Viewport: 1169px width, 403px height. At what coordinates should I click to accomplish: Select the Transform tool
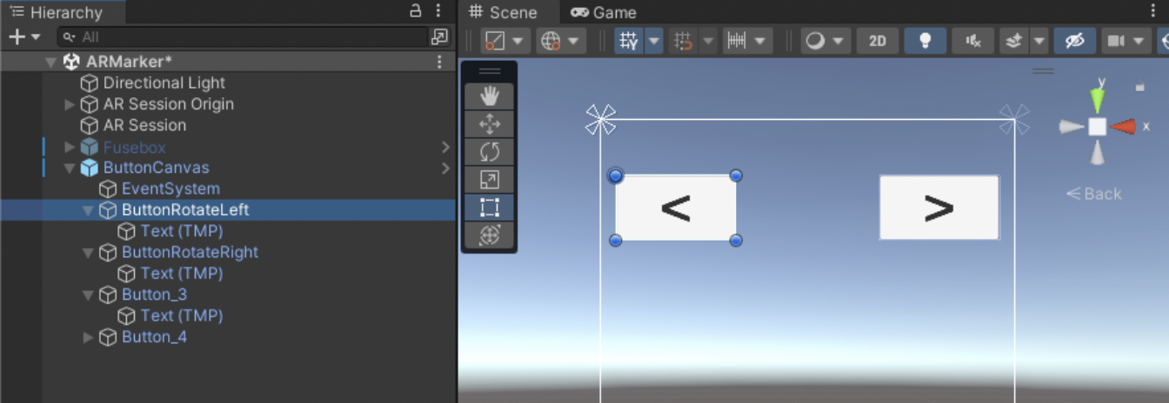[490, 235]
